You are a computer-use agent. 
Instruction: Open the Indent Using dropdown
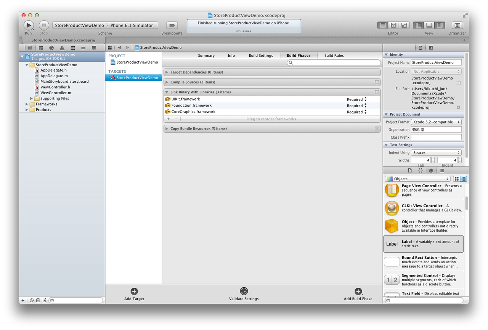436,152
